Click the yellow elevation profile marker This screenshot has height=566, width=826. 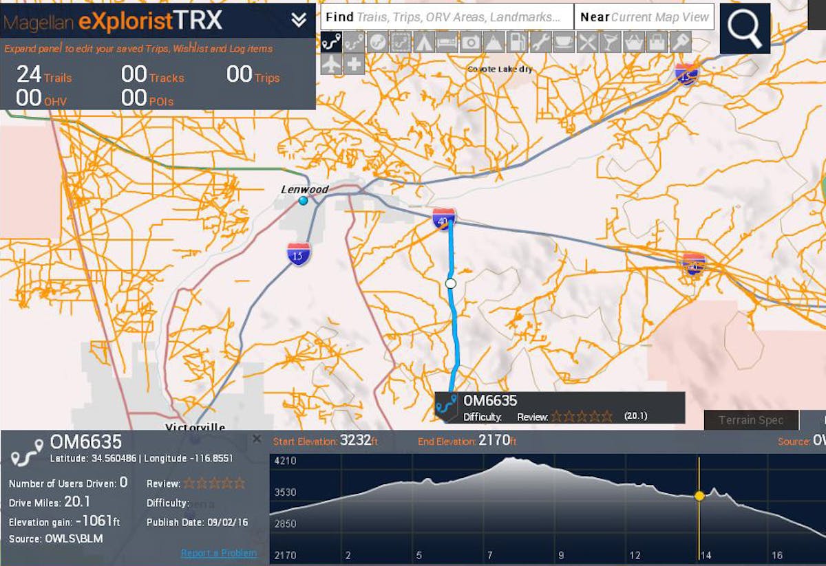coord(699,496)
